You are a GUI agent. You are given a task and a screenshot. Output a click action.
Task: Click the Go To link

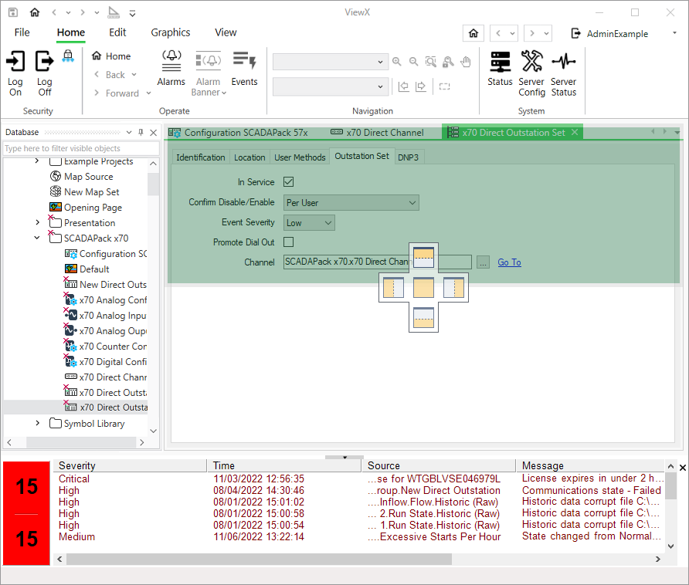pyautogui.click(x=509, y=262)
